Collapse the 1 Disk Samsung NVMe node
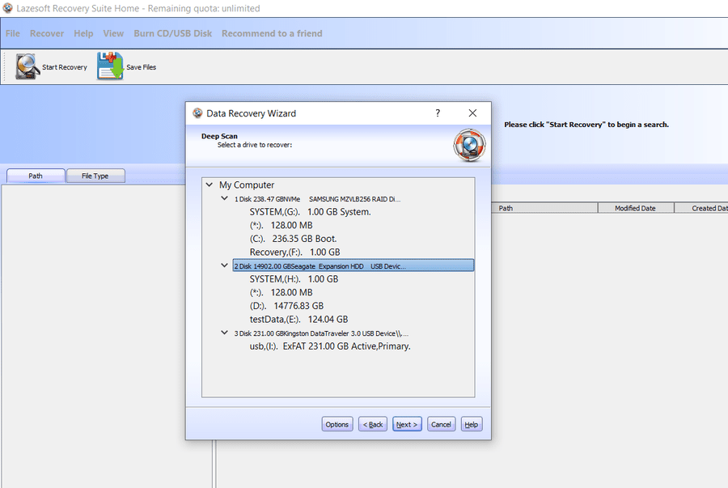 [x=224, y=198]
